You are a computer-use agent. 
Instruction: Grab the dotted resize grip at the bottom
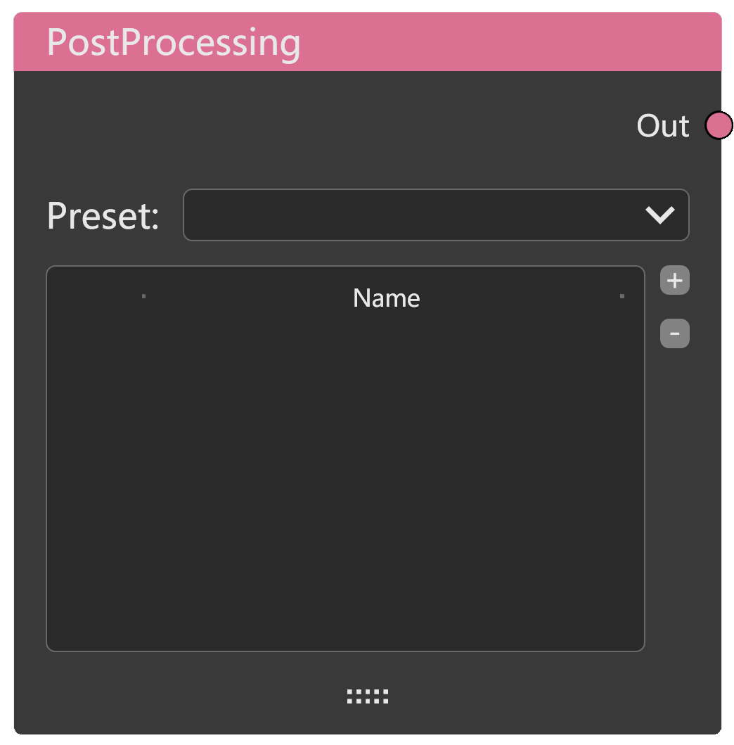point(367,696)
